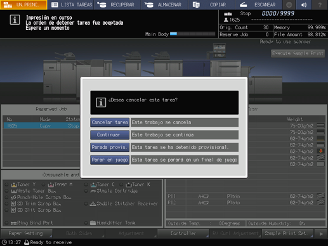
Task: Open Both Sides menu
Action: [x=79, y=233]
